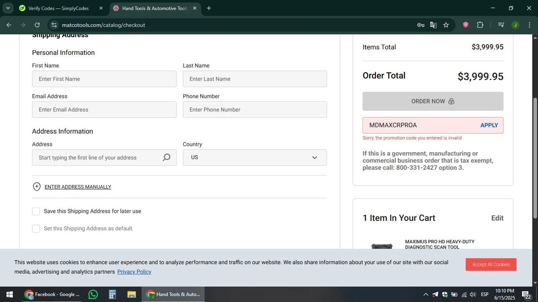This screenshot has height=302, width=538.
Task: Open File Explorer from the taskbar
Action: click(132, 294)
